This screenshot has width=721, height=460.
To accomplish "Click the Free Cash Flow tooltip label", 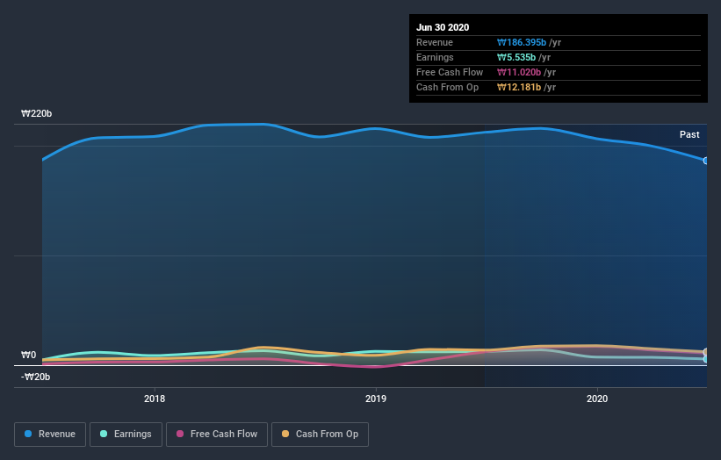I will [x=450, y=72].
